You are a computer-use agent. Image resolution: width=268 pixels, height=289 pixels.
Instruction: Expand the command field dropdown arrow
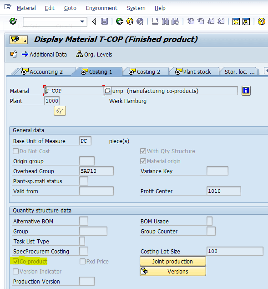click(x=82, y=21)
